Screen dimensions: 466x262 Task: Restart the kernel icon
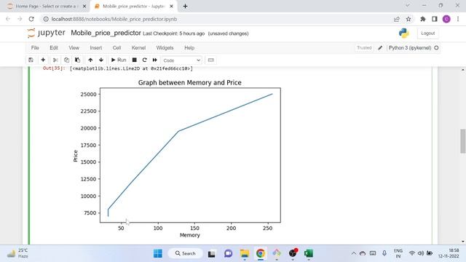[x=144, y=60]
